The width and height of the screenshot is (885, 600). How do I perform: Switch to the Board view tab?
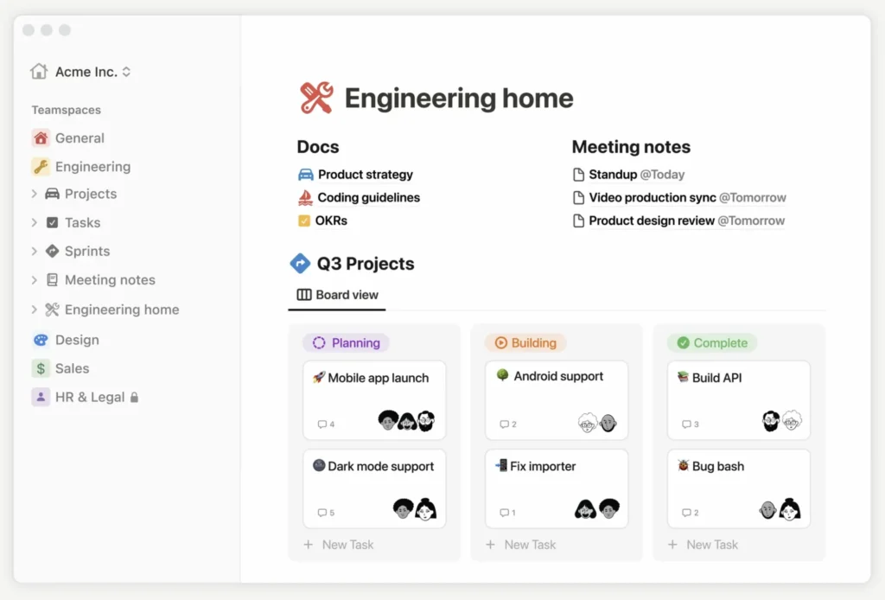point(336,295)
